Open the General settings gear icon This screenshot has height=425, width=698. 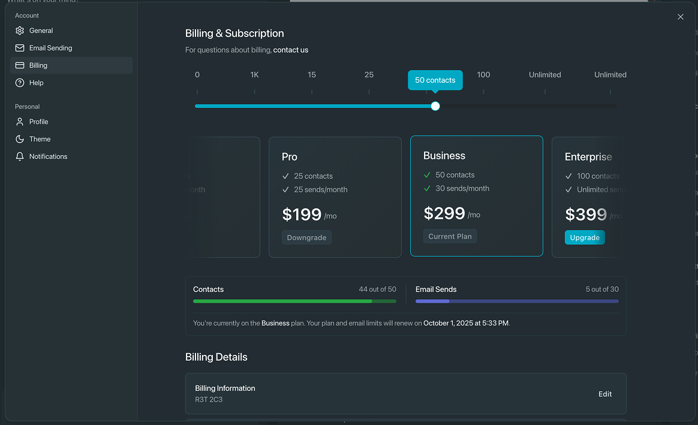[19, 30]
